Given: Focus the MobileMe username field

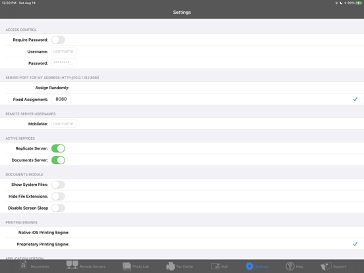Looking at the screenshot, I should pyautogui.click(x=63, y=124).
